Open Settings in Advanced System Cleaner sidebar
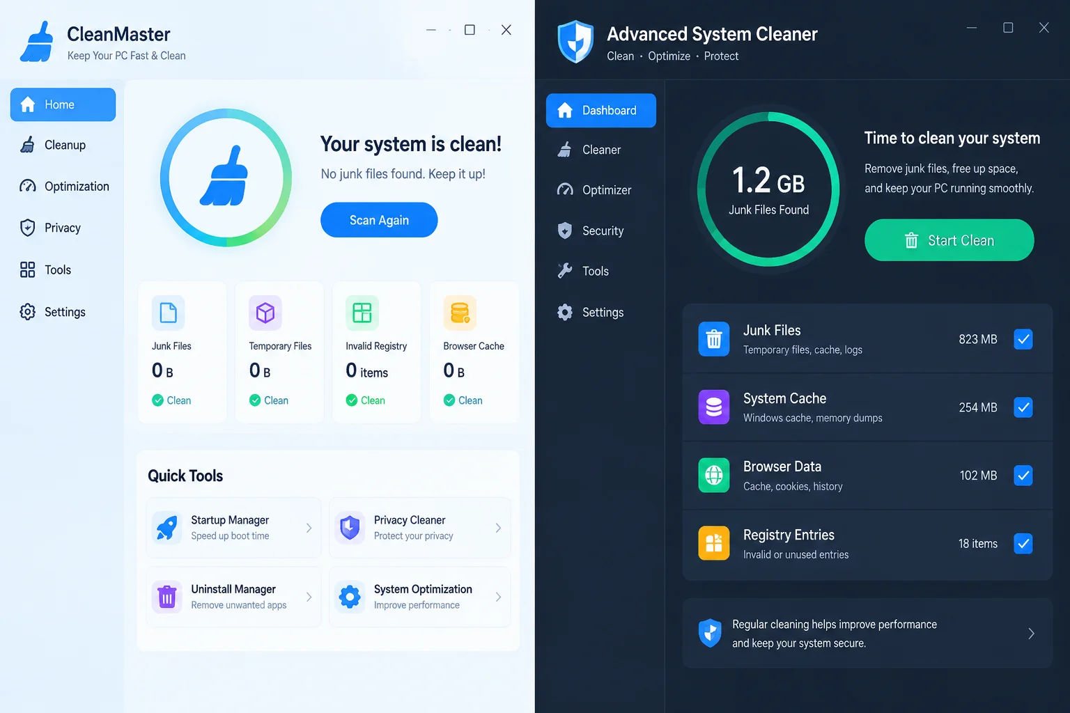1070x713 pixels. pyautogui.click(x=601, y=312)
